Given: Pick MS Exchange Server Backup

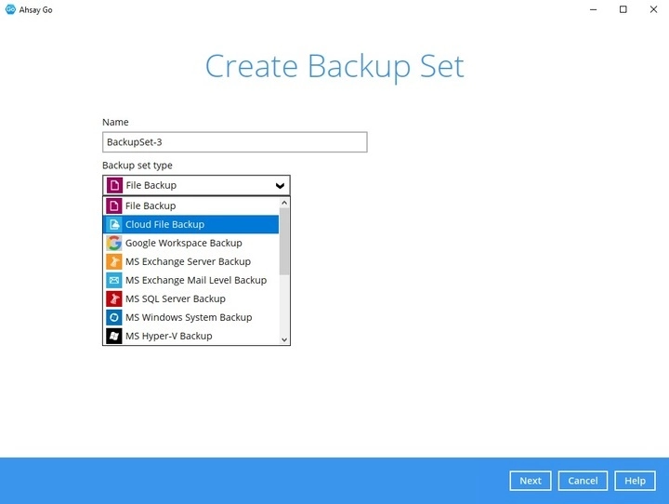Looking at the screenshot, I should pyautogui.click(x=190, y=262).
